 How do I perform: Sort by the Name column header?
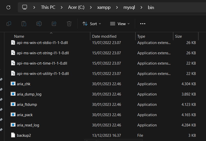tap(19, 36)
